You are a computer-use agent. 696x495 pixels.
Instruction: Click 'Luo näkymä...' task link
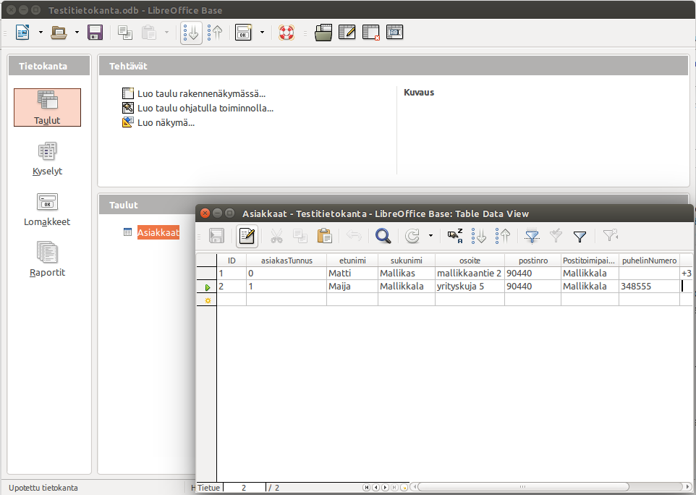click(166, 122)
